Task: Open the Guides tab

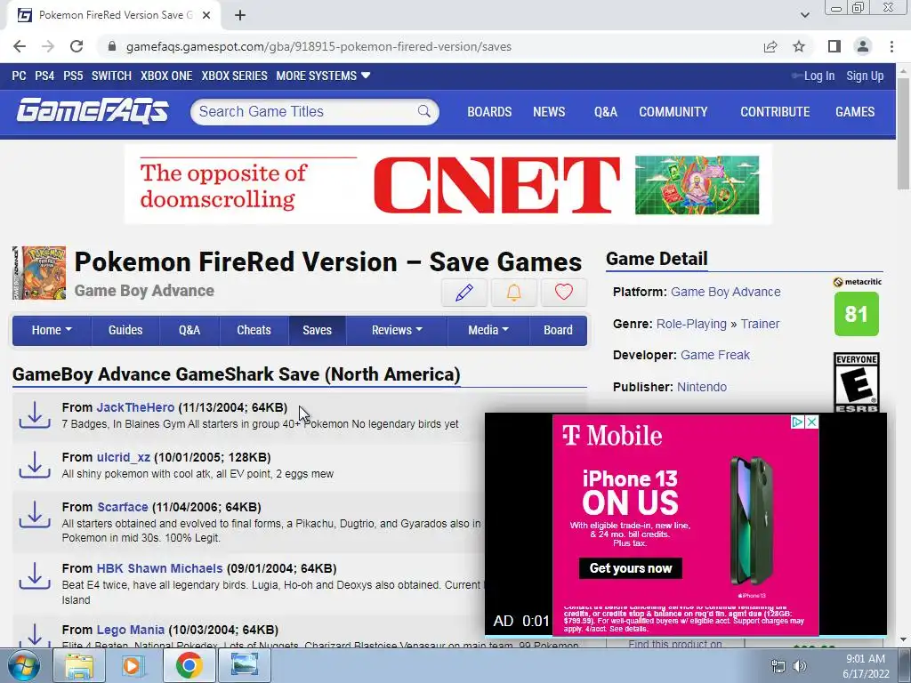Action: click(x=125, y=330)
